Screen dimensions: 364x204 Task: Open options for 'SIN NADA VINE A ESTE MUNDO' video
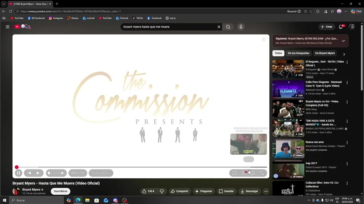tap(347, 121)
